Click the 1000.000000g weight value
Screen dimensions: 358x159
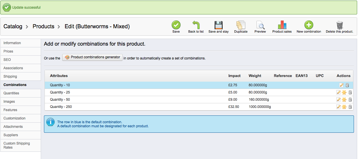[x=260, y=107]
